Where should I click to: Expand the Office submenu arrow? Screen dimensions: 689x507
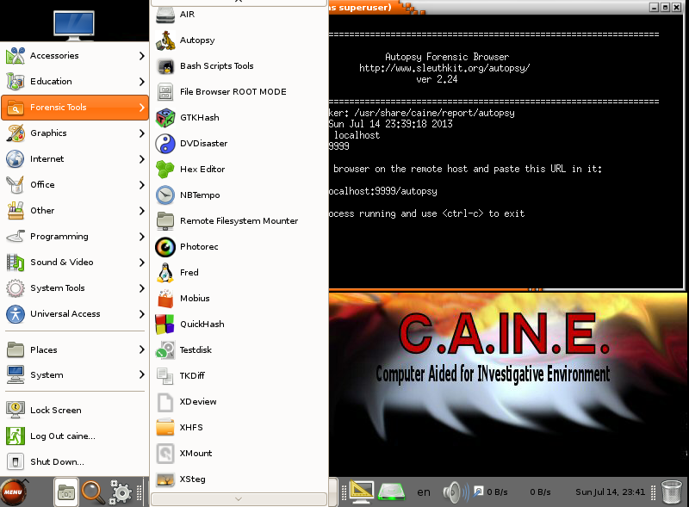(x=141, y=185)
